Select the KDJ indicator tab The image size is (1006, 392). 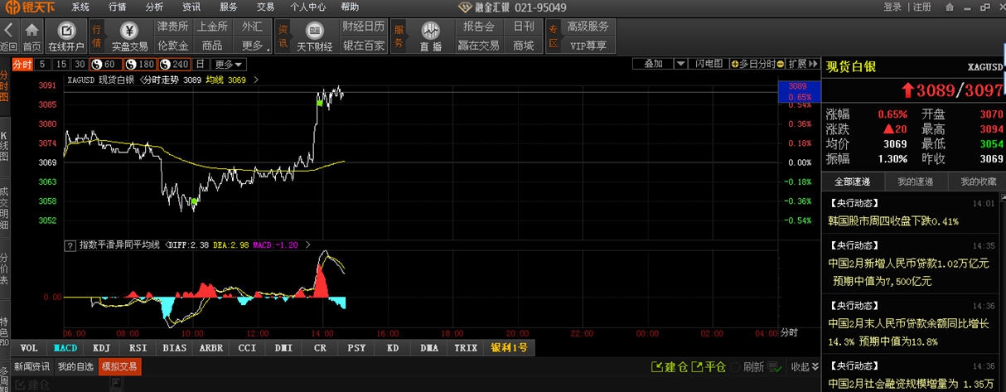(x=101, y=348)
